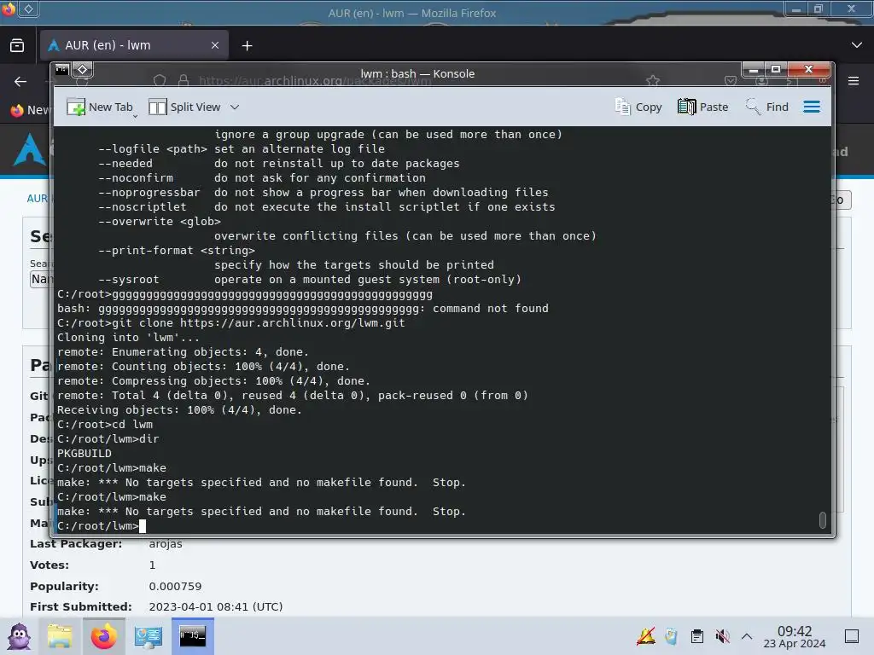Click 'Cloning into 'lwm'...' line
Image resolution: width=874 pixels, height=655 pixels.
point(128,338)
